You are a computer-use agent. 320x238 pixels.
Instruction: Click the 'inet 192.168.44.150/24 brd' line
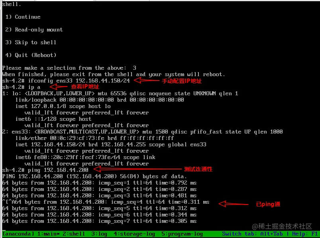(111, 145)
